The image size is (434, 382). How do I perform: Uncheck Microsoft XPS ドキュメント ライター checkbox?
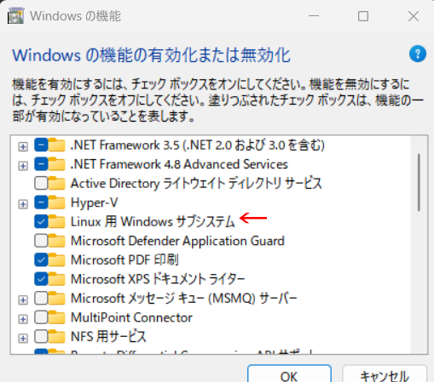click(41, 279)
